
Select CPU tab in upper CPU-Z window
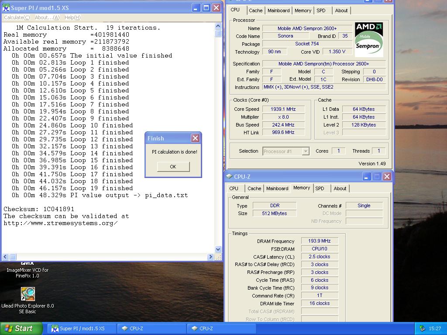click(x=235, y=10)
